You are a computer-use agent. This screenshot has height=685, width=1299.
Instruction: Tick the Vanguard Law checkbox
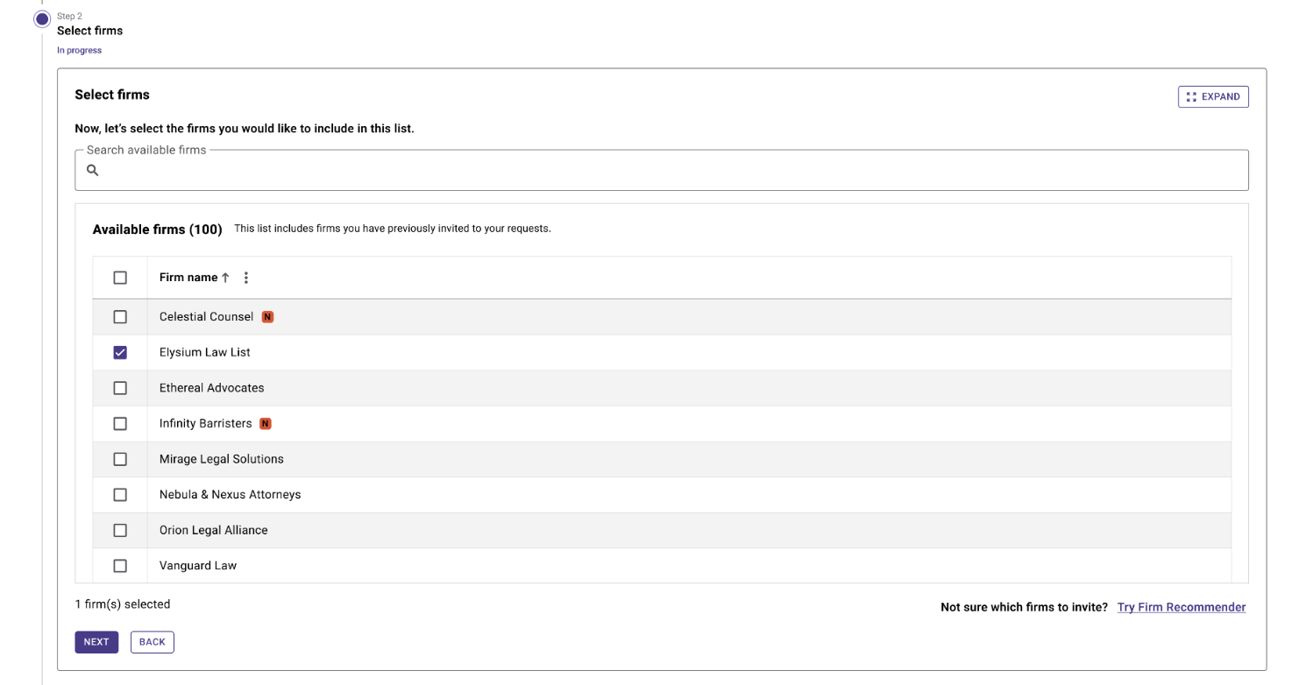tap(120, 566)
